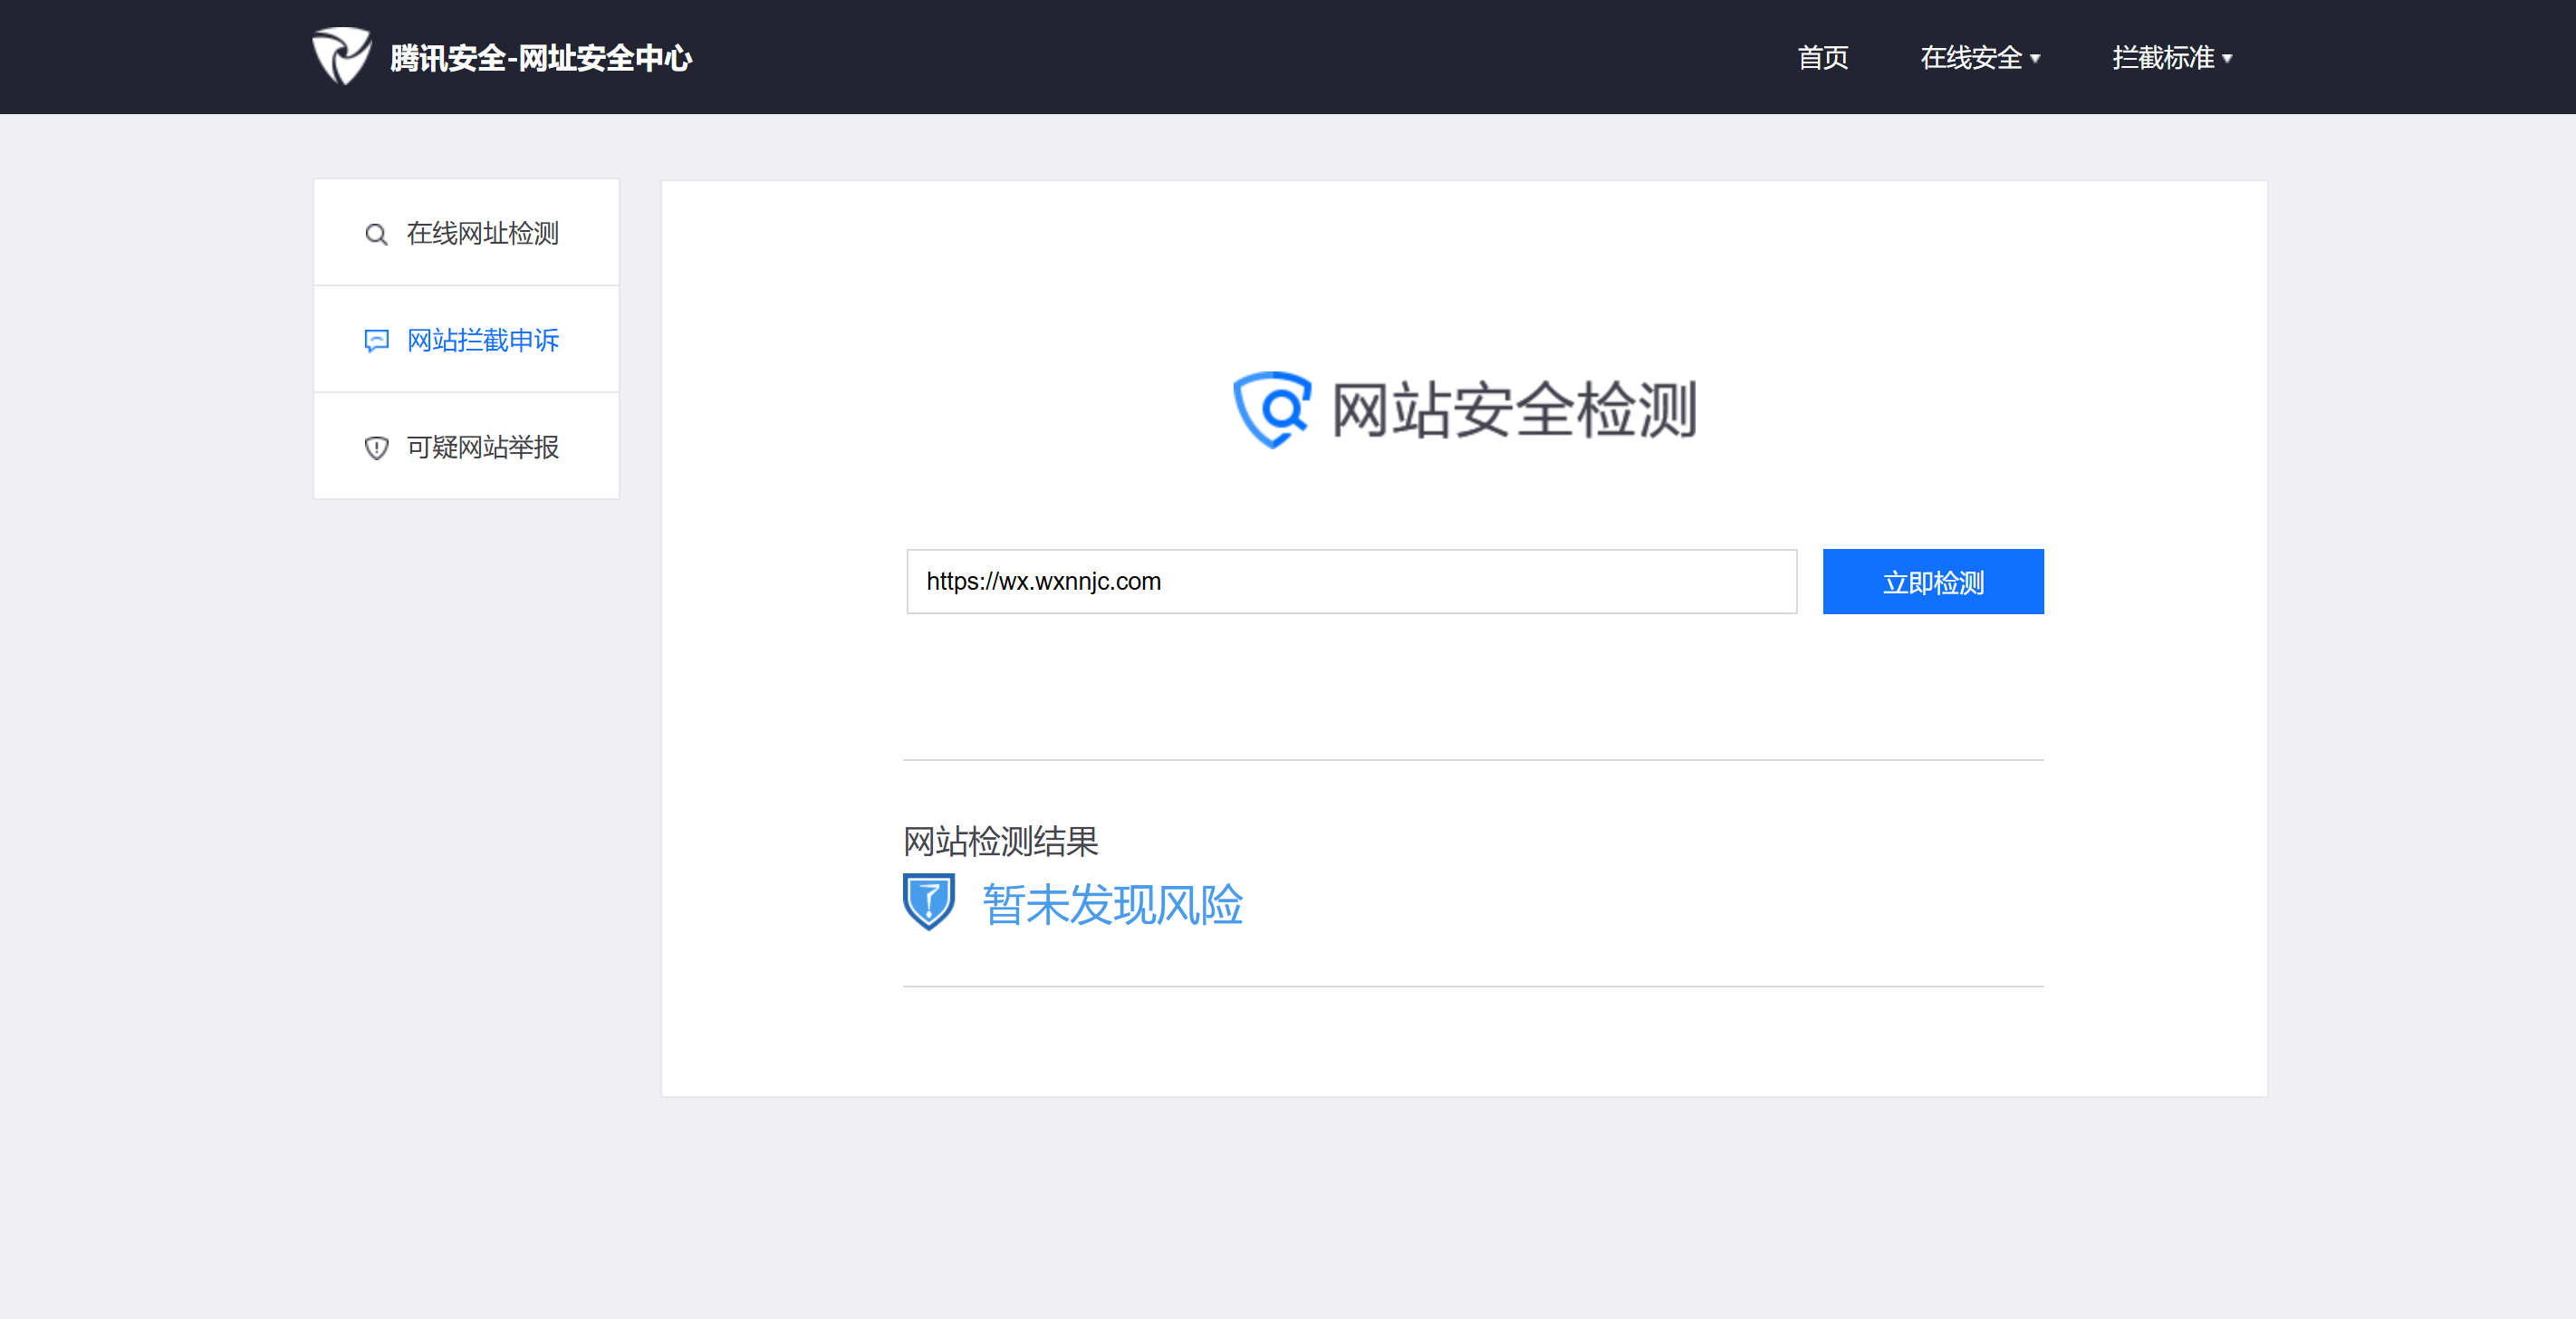
Task: Click the blue shield search logo
Action: [1271, 410]
